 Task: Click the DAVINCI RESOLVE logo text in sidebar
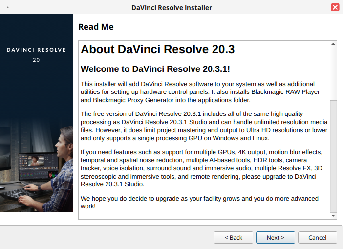[37, 50]
